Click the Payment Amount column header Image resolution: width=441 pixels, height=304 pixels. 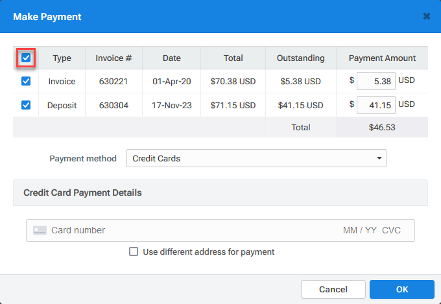(x=382, y=58)
